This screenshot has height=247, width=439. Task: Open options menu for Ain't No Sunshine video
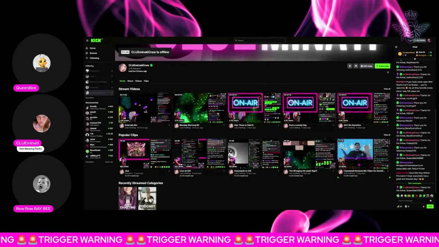(388, 125)
